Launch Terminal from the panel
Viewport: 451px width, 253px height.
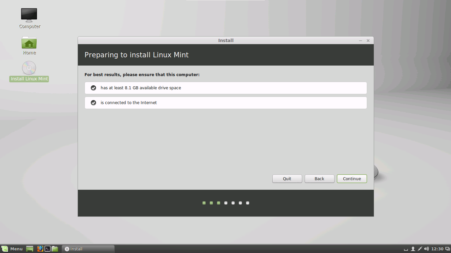[48, 249]
